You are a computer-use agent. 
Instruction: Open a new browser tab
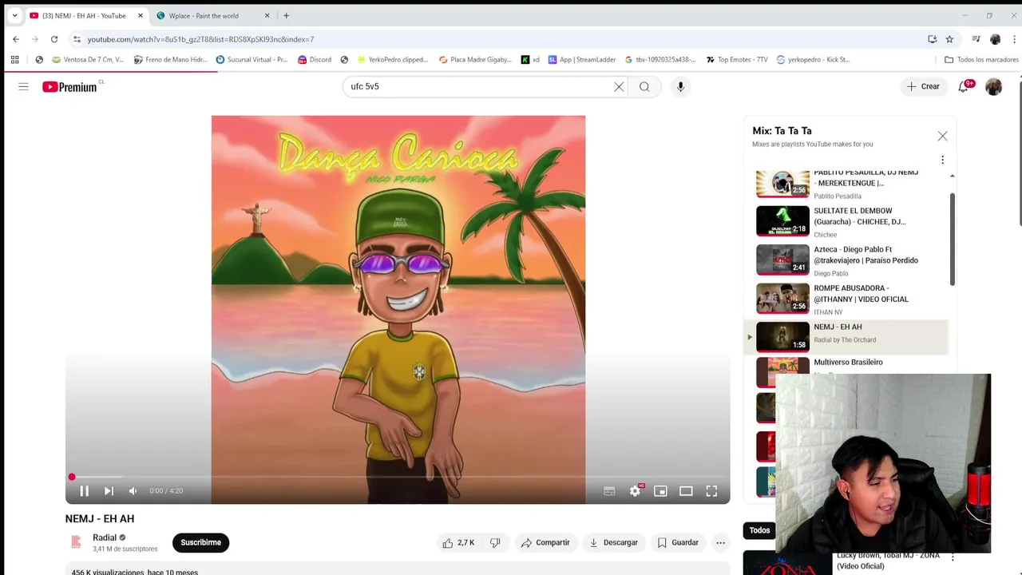pos(286,16)
